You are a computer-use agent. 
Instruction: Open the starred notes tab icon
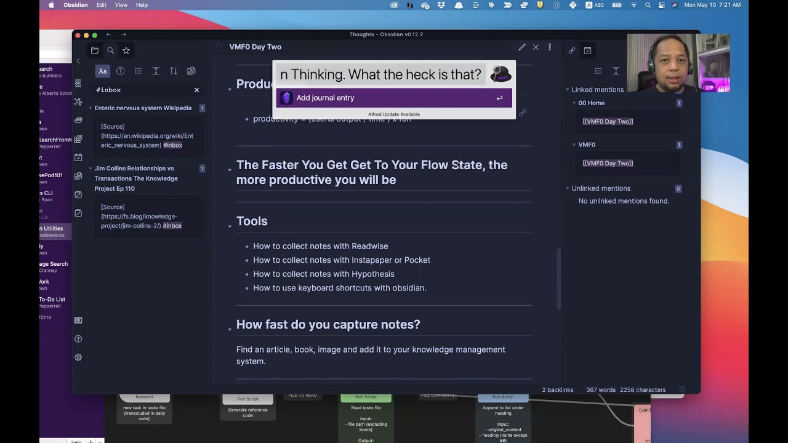(x=126, y=50)
